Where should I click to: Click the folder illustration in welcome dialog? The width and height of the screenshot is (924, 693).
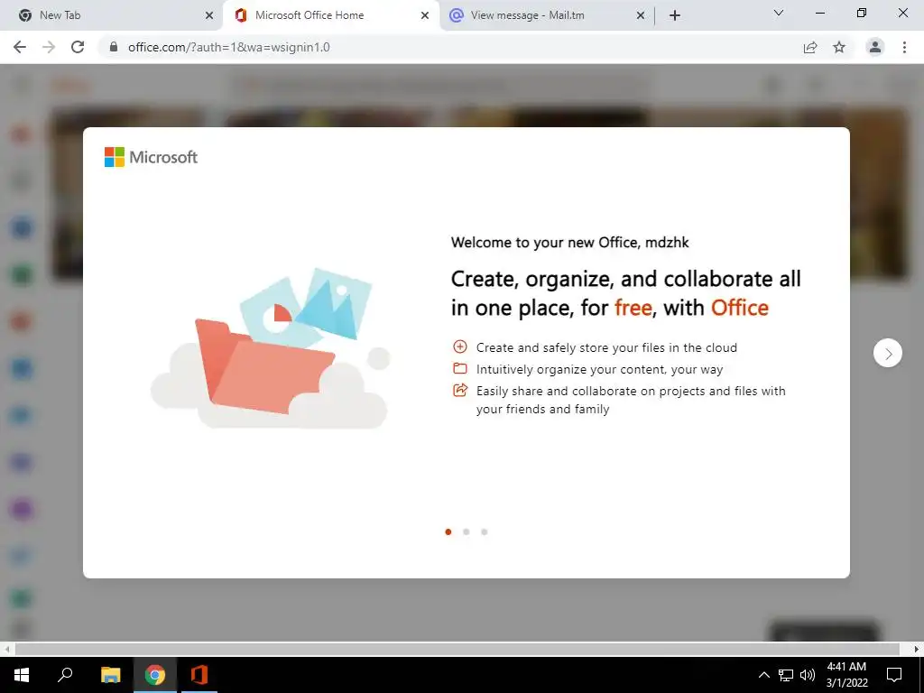pos(271,348)
